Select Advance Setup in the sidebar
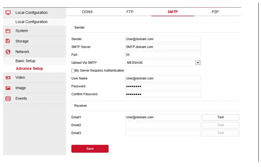The width and height of the screenshot is (261, 167). point(29,69)
